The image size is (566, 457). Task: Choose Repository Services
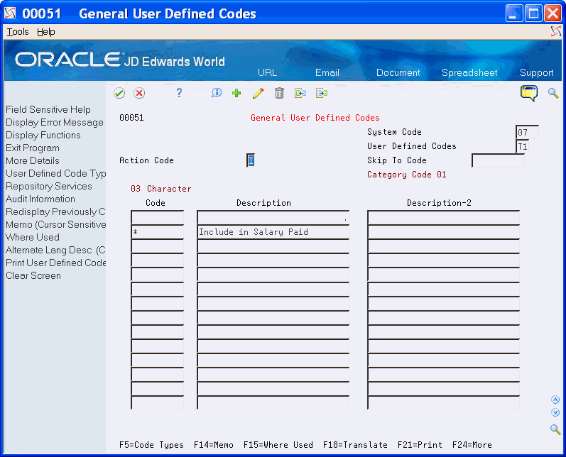pyautogui.click(x=49, y=186)
